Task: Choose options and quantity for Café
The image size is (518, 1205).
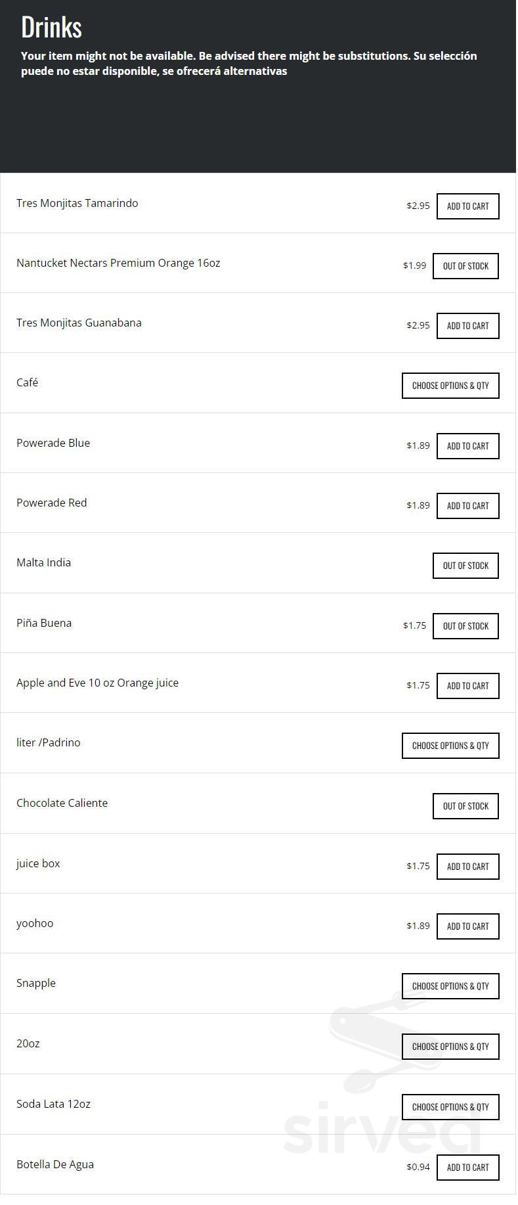Action: tap(450, 386)
